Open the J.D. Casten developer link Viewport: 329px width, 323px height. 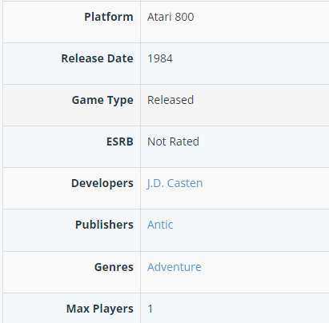click(x=175, y=183)
